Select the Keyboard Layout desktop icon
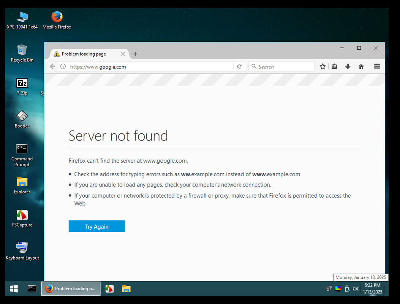The height and width of the screenshot is (304, 400). coord(22,251)
